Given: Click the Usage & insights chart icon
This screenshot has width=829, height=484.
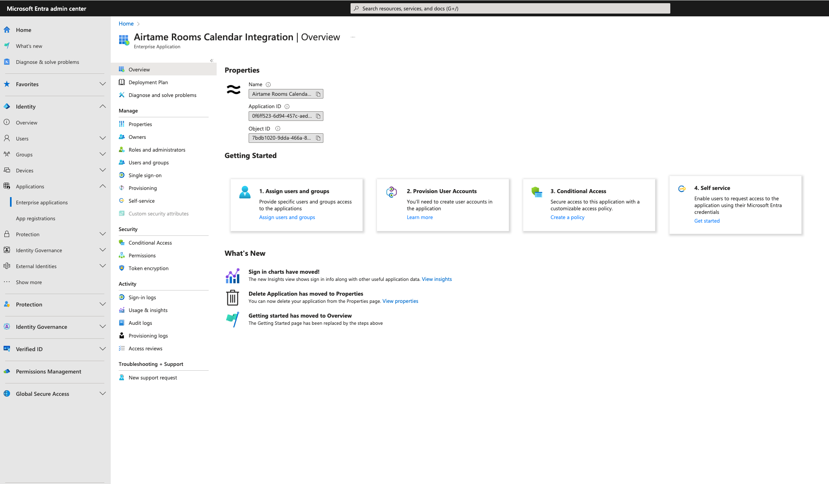Looking at the screenshot, I should tap(122, 310).
